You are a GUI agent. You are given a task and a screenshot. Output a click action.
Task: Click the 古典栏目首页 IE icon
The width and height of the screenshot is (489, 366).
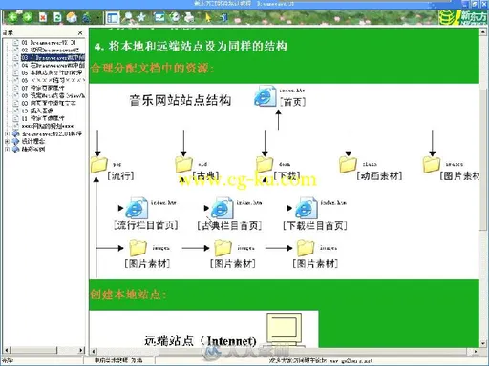222,208
